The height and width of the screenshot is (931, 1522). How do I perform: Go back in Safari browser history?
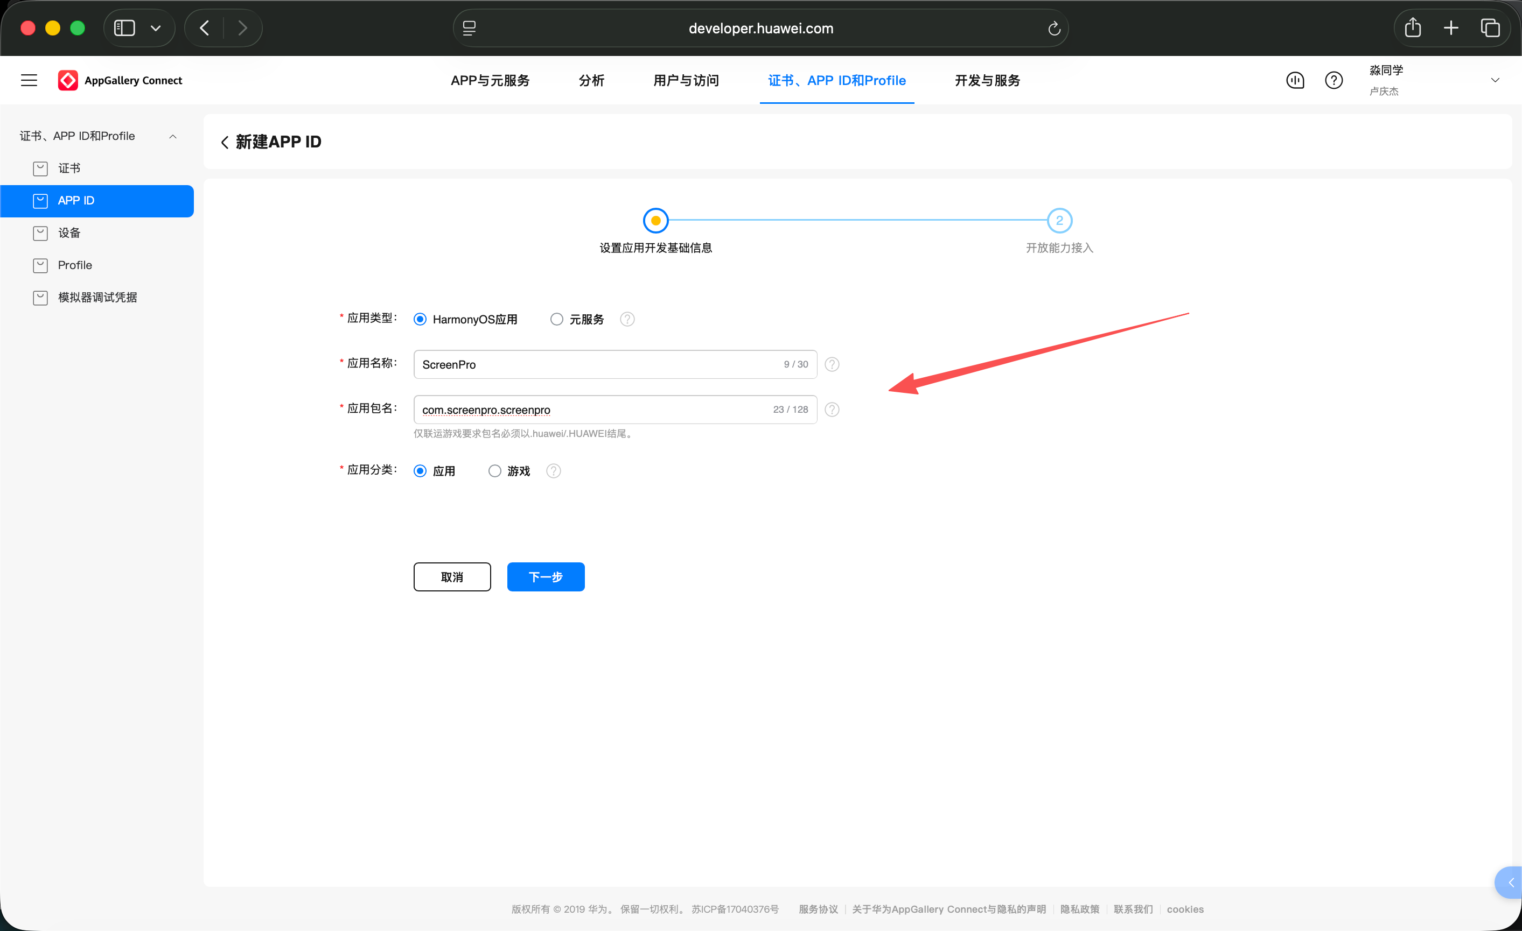coord(205,29)
